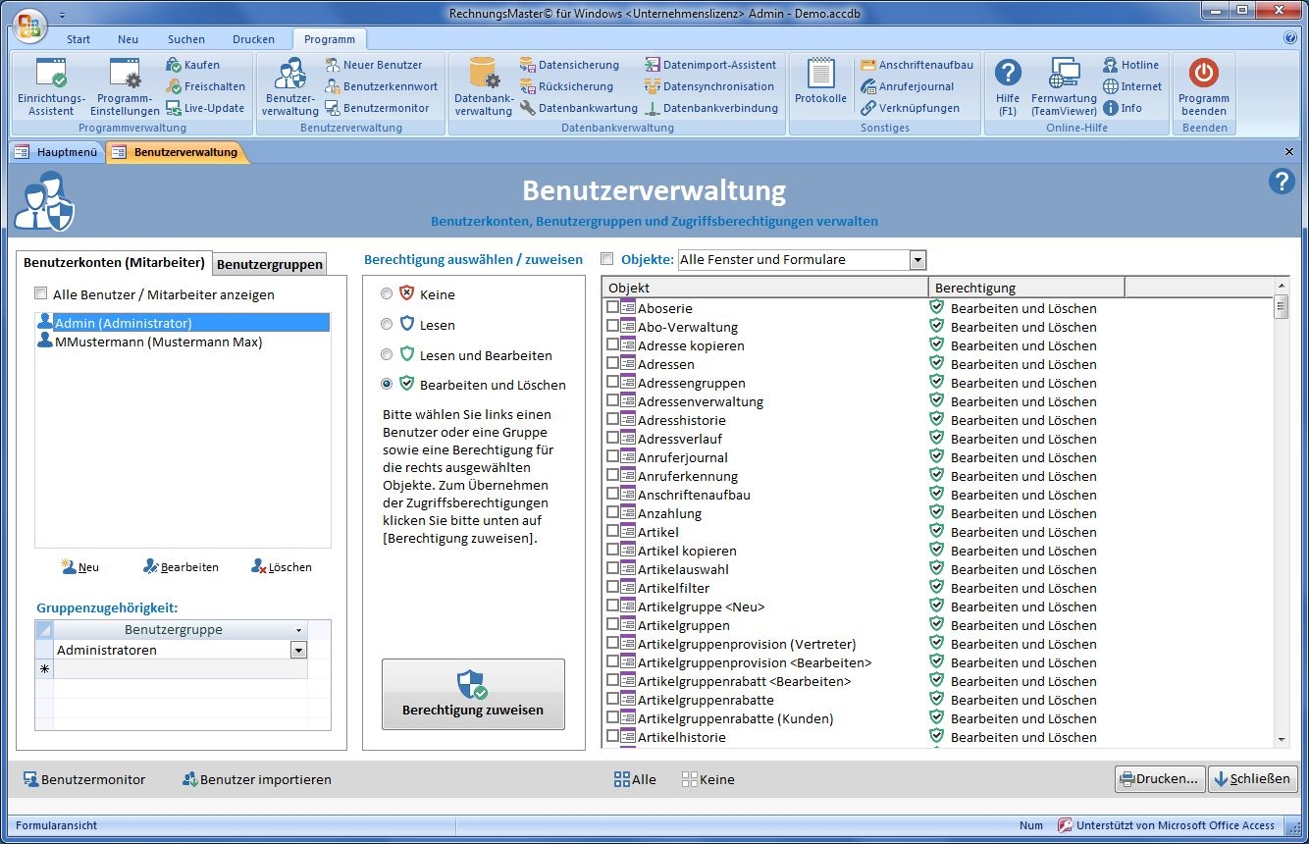Tick the checkbox beside Adressen object
Viewport: 1309px width, 844px height.
coord(612,363)
